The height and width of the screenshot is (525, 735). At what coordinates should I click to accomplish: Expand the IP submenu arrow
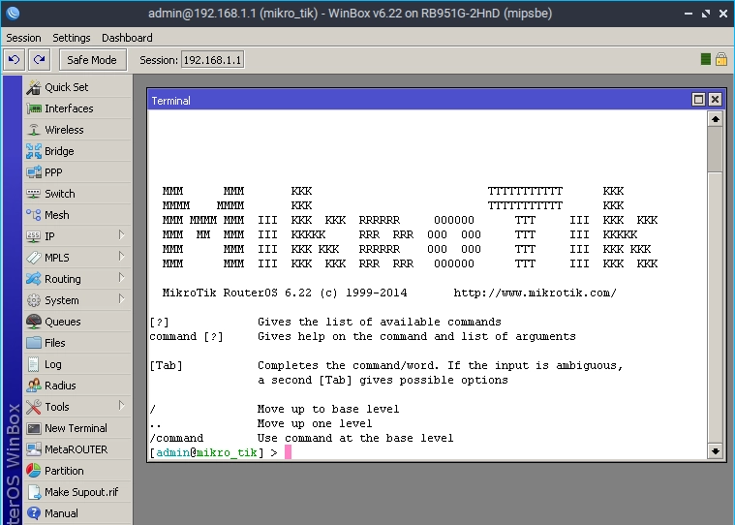[x=121, y=235]
